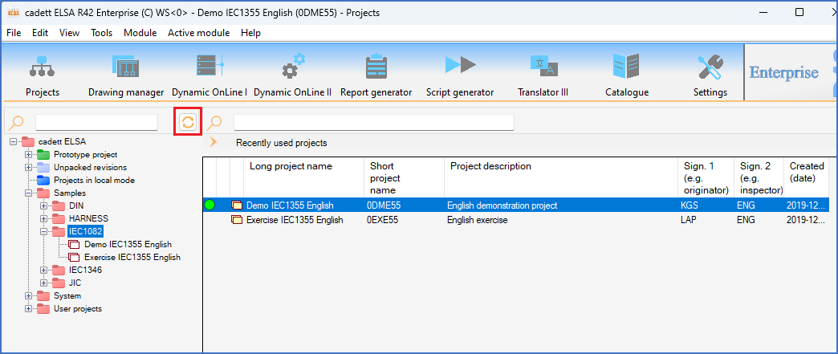Sort by Short project name column
This screenshot has width=838, height=354.
point(404,177)
